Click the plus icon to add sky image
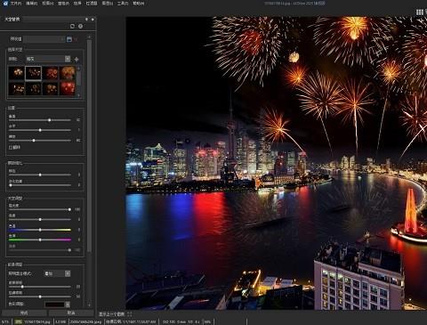427x325 pixels. 77,60
